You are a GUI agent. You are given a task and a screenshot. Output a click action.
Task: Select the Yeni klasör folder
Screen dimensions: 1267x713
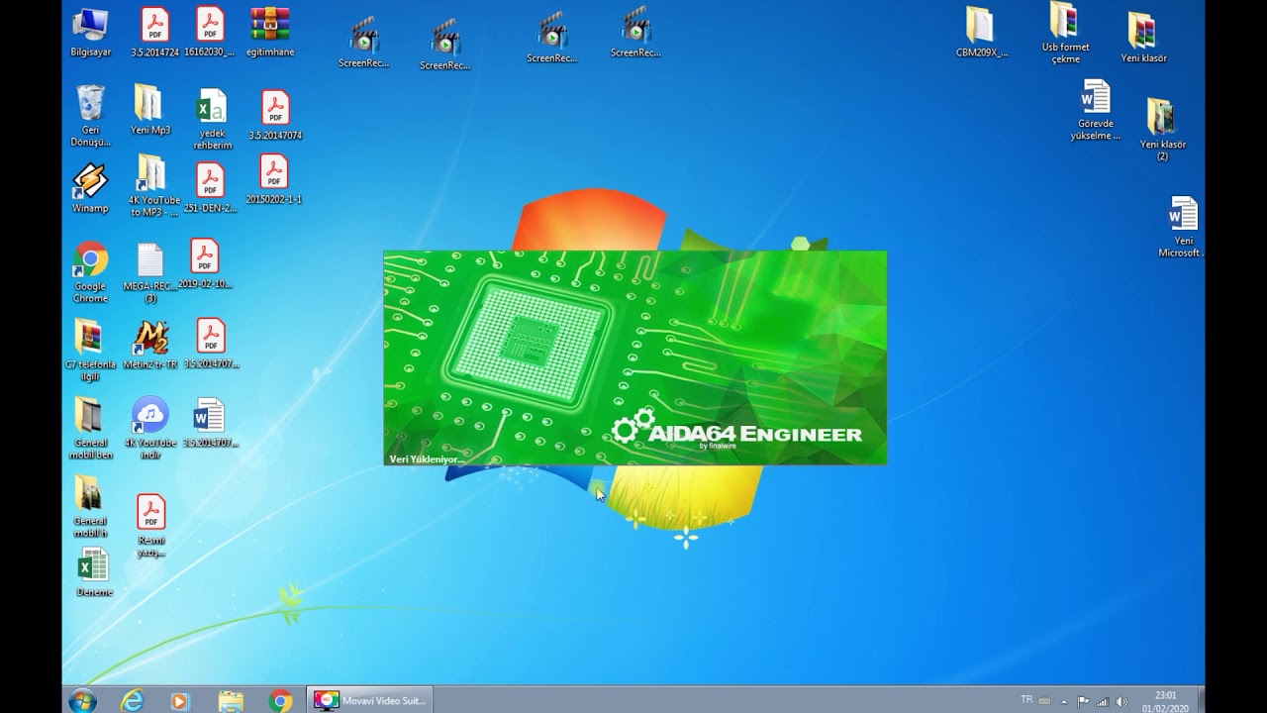1143,39
